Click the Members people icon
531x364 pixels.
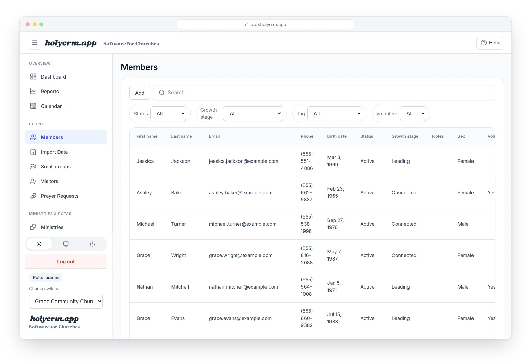33,137
